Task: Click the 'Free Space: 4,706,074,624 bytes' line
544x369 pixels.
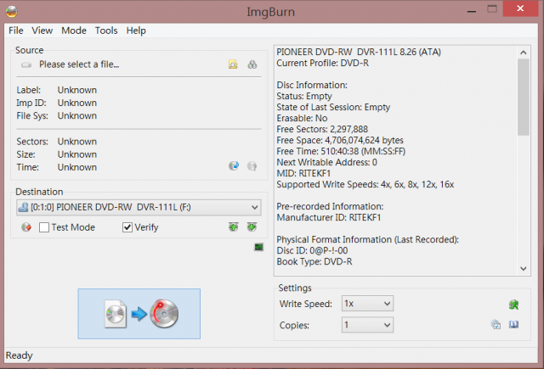Action: coord(340,140)
